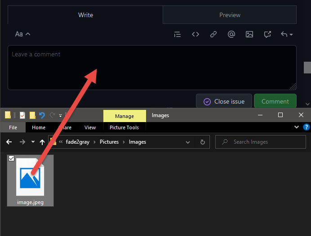Click New folder icon in quick access toolbar

click(x=32, y=115)
